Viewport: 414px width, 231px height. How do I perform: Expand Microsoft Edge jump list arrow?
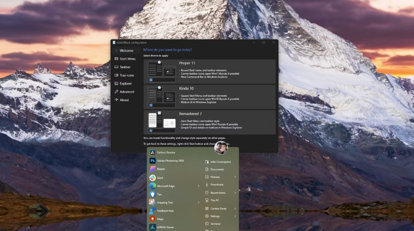pyautogui.click(x=199, y=186)
